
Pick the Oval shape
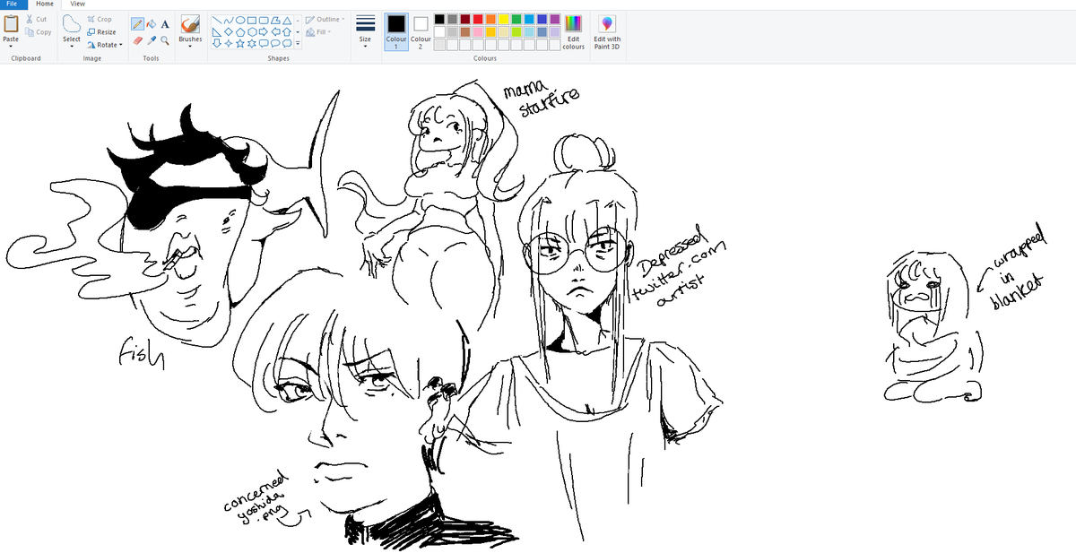241,20
